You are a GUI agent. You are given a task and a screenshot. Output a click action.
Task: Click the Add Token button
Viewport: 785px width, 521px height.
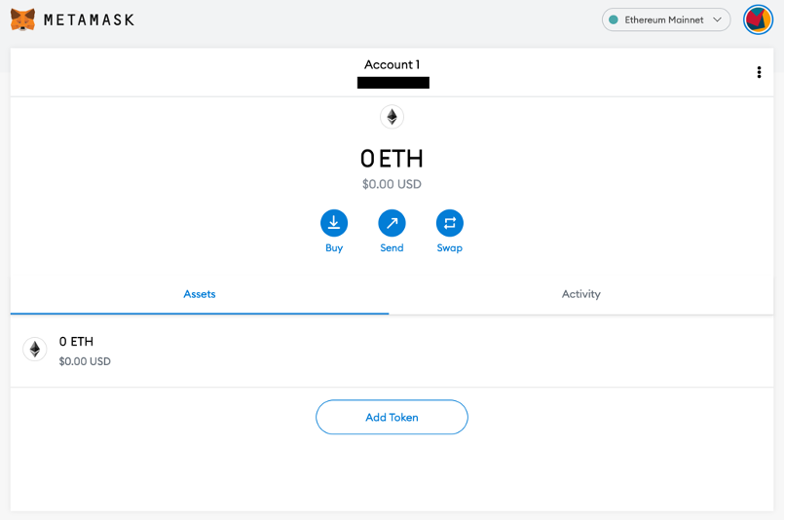392,417
